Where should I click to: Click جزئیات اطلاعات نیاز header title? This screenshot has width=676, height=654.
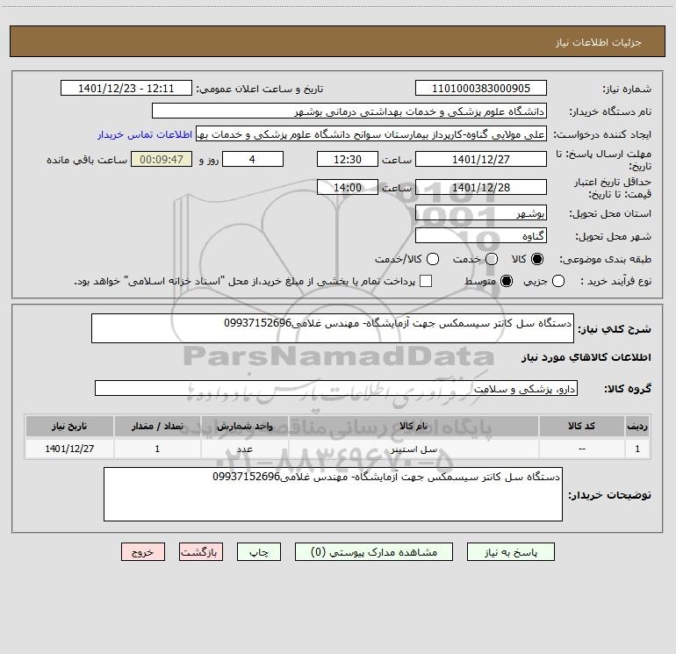pos(599,42)
